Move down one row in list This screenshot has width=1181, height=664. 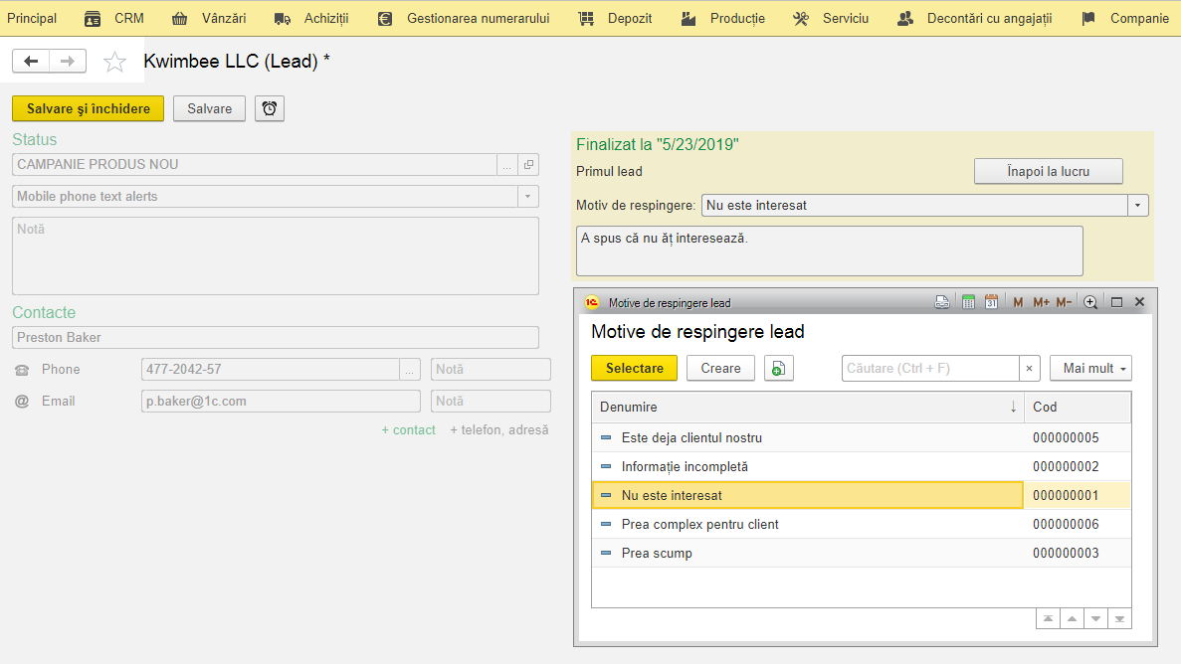click(1095, 619)
